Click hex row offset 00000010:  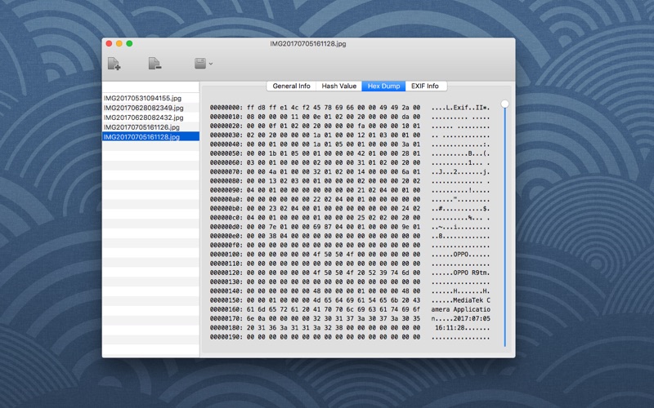click(x=226, y=117)
